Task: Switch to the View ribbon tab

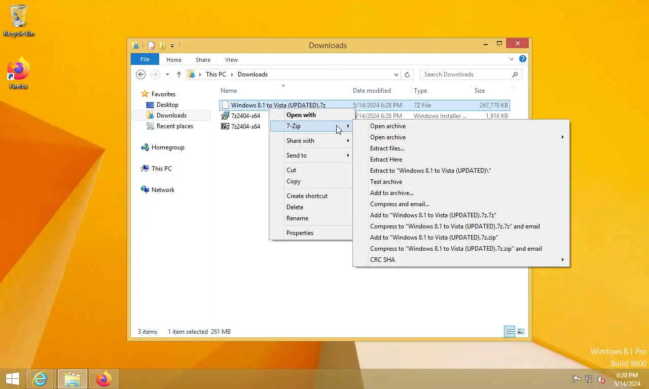Action: tap(231, 60)
